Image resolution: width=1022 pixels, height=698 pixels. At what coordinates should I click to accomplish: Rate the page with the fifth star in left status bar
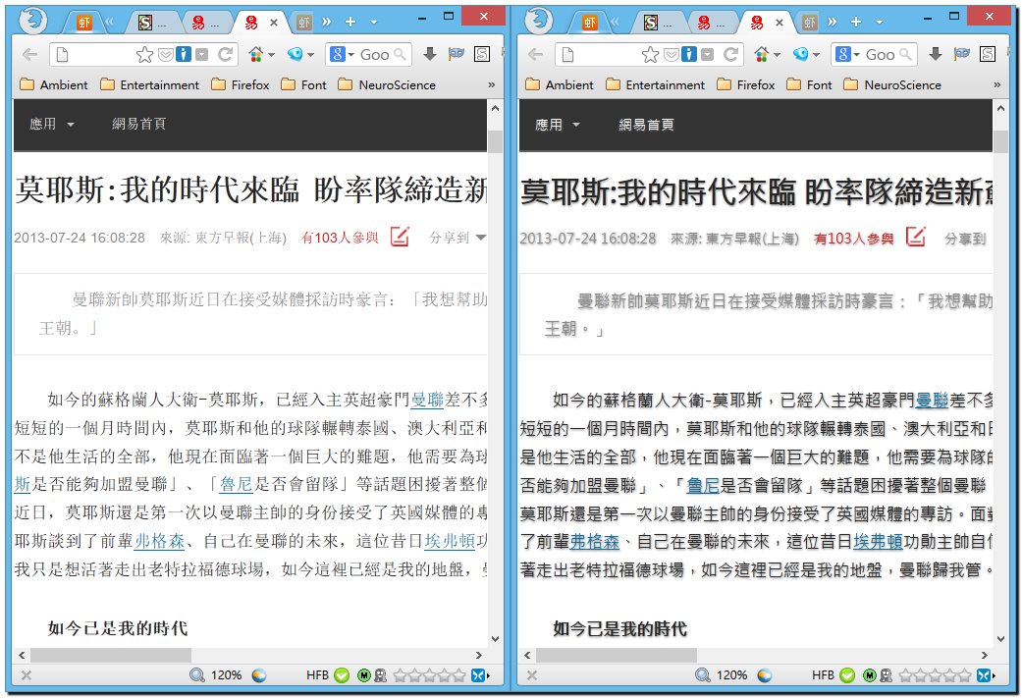pyautogui.click(x=459, y=675)
